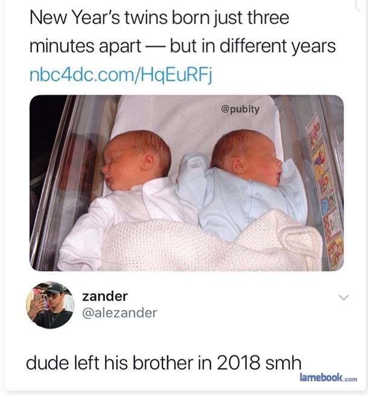Open the nbc4dc.com/HqEuRFj link
The width and height of the screenshot is (368, 396).
(x=121, y=75)
